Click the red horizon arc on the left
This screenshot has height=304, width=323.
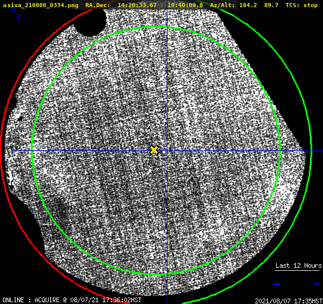[x=2, y=150]
